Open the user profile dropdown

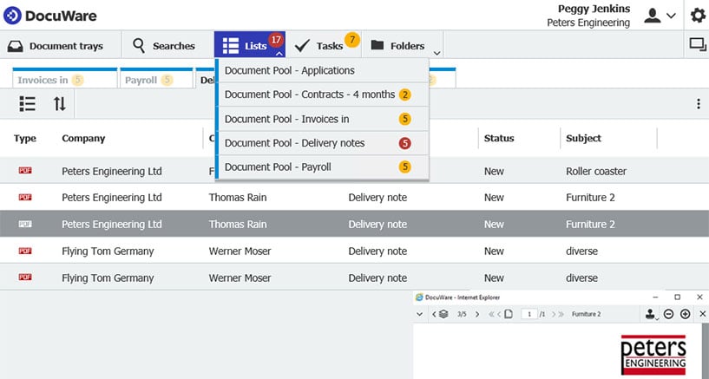660,16
